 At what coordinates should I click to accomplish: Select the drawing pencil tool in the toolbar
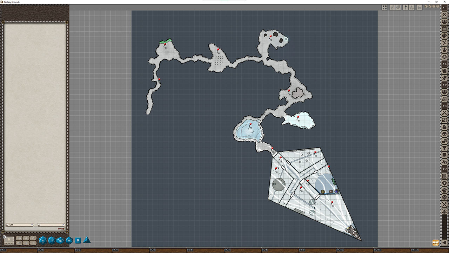pos(392,7)
